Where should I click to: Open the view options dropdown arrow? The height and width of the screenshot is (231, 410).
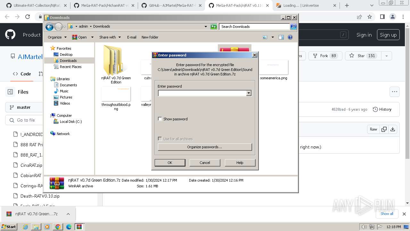(273, 37)
